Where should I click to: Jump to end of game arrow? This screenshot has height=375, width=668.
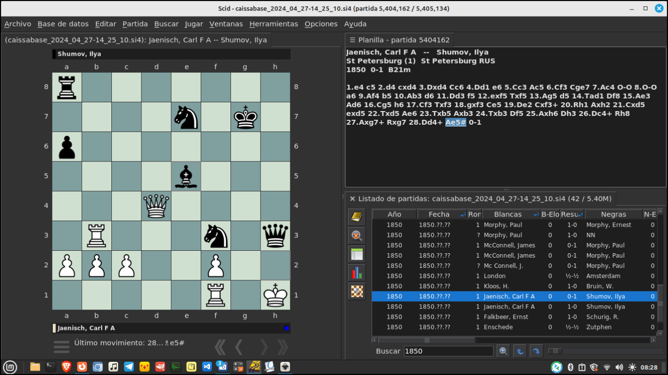282,347
